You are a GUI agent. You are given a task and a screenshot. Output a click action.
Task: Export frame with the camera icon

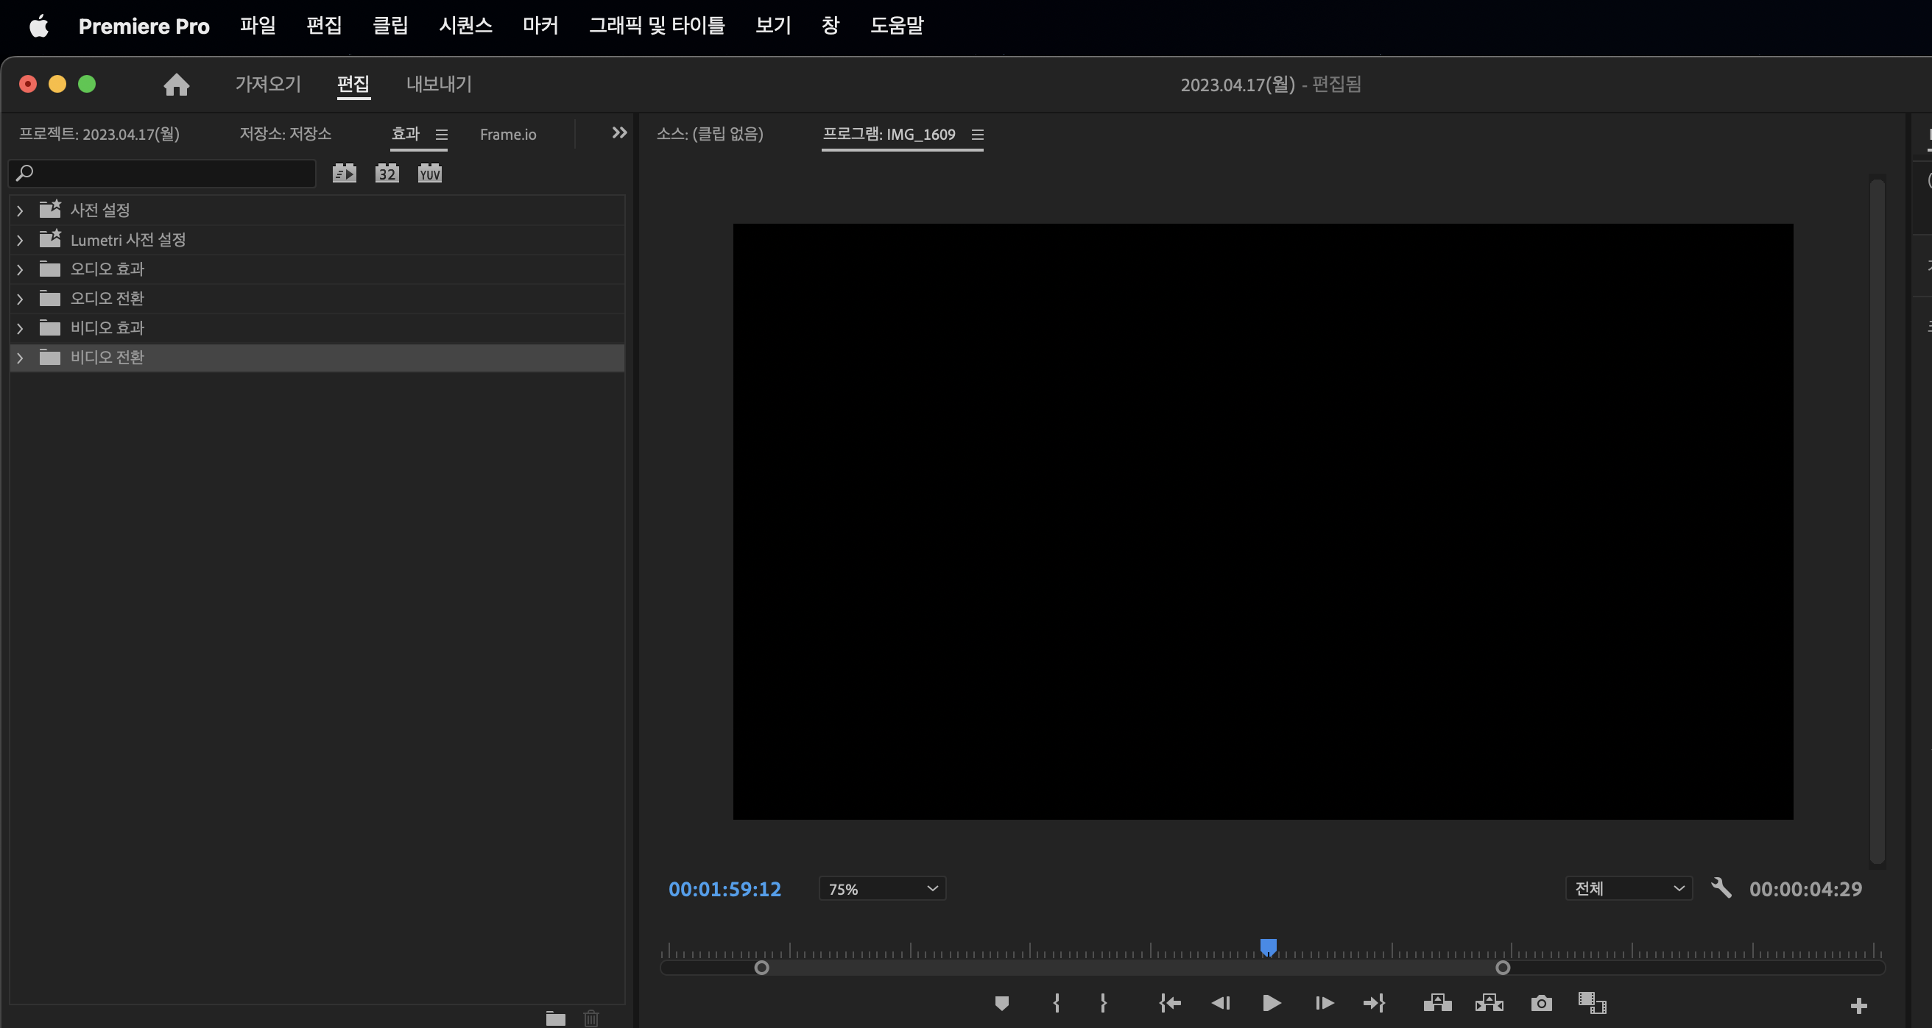point(1541,1003)
